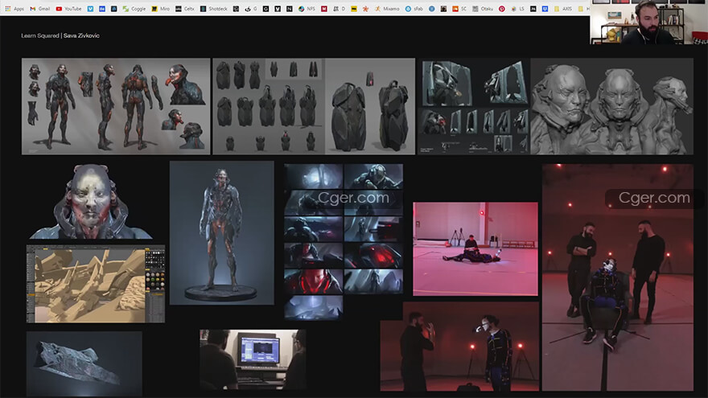Open the Coggle bookmark
708x398 pixels.
134,9
